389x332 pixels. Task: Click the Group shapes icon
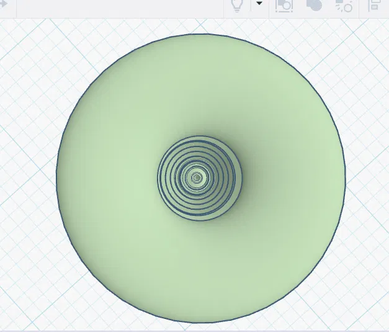pos(284,5)
